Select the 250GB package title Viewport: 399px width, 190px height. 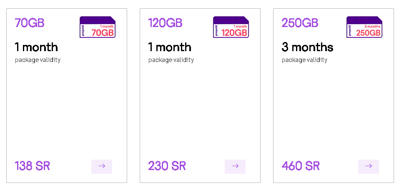tap(300, 23)
